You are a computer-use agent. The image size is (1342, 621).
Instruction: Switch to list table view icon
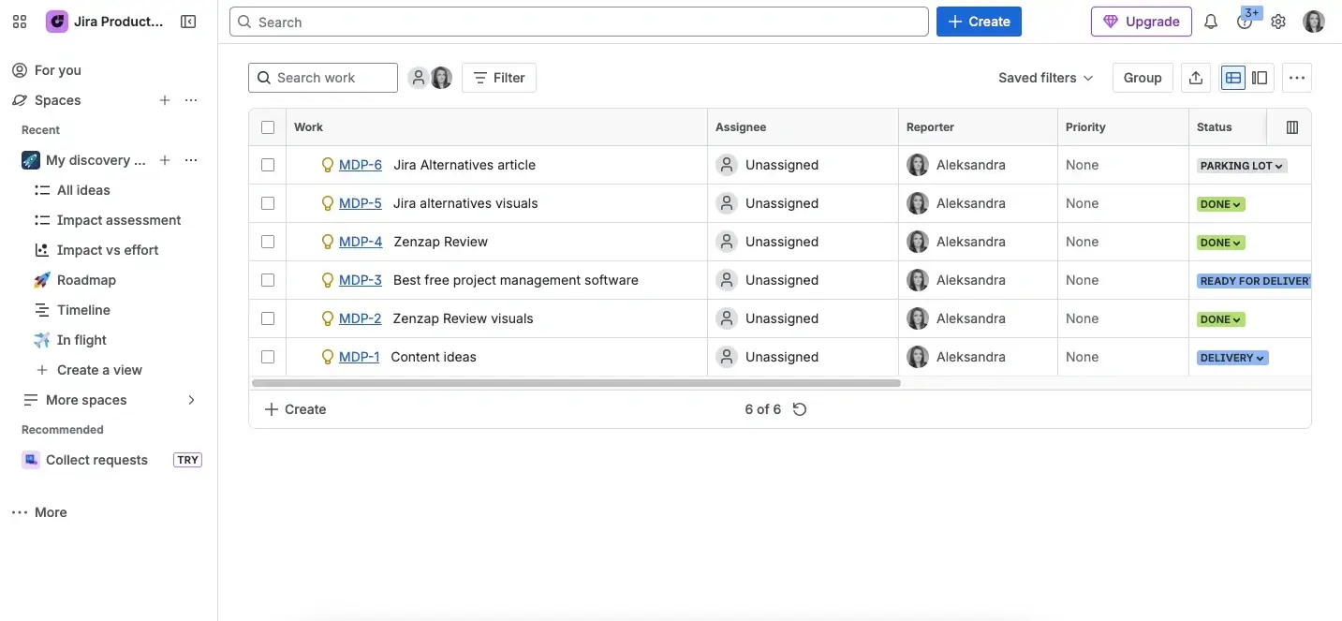pos(1233,78)
